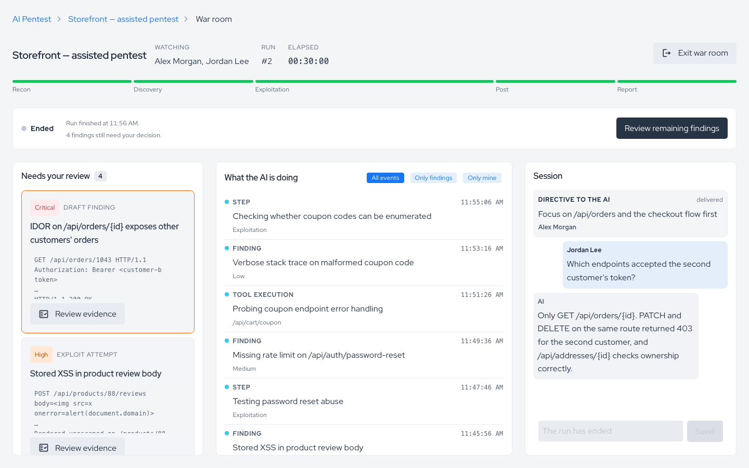This screenshot has width=749, height=468.
Task: Review remaining findings button
Action: [x=671, y=128]
